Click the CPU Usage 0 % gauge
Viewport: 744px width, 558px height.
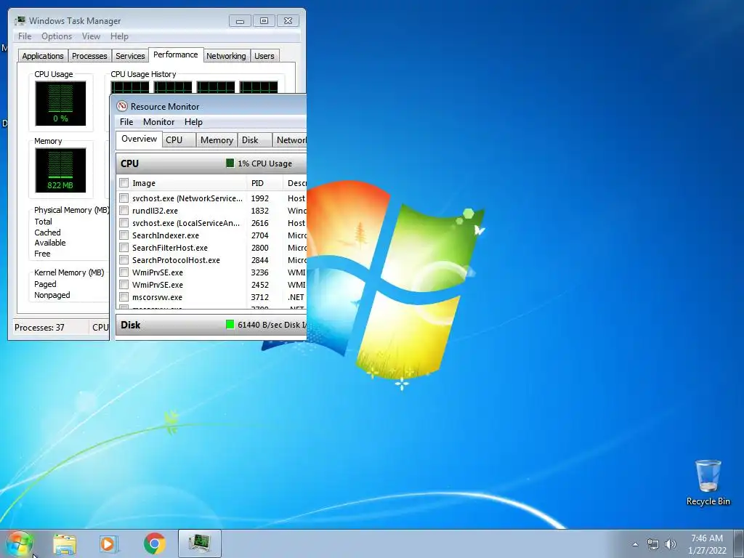click(x=60, y=103)
